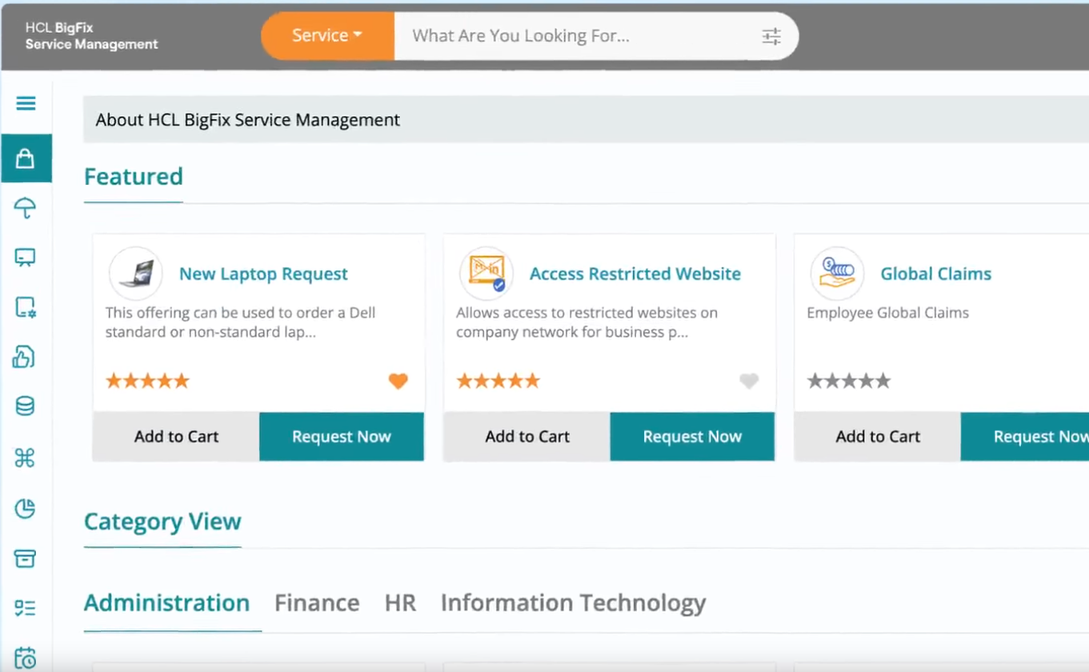Open the umbrella icon in sidebar
Viewport: 1089px width, 672px height.
tap(26, 208)
